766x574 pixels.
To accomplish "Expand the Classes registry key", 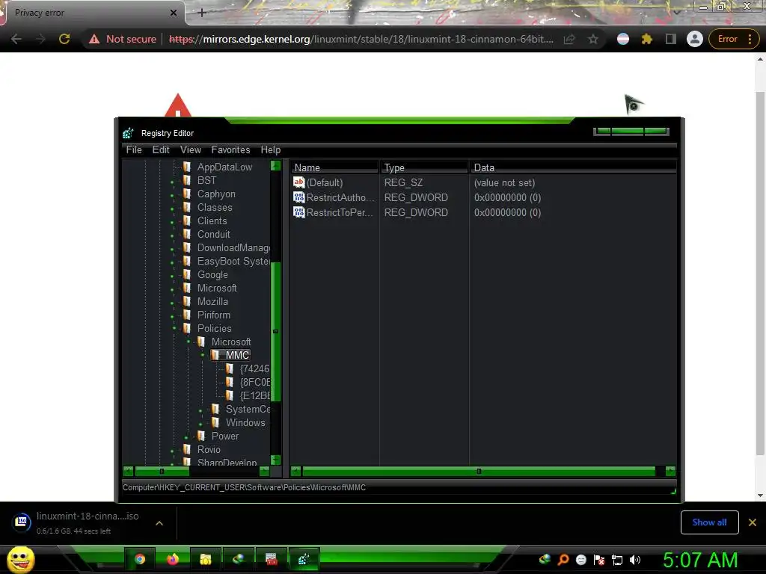I will (172, 209).
